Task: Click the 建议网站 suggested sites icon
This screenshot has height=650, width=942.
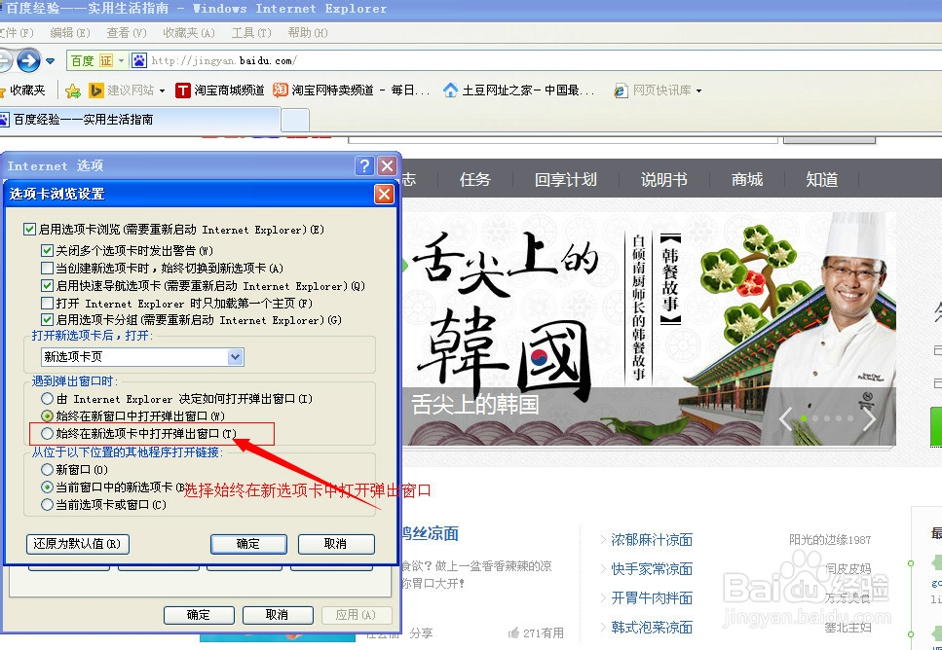Action: click(95, 90)
